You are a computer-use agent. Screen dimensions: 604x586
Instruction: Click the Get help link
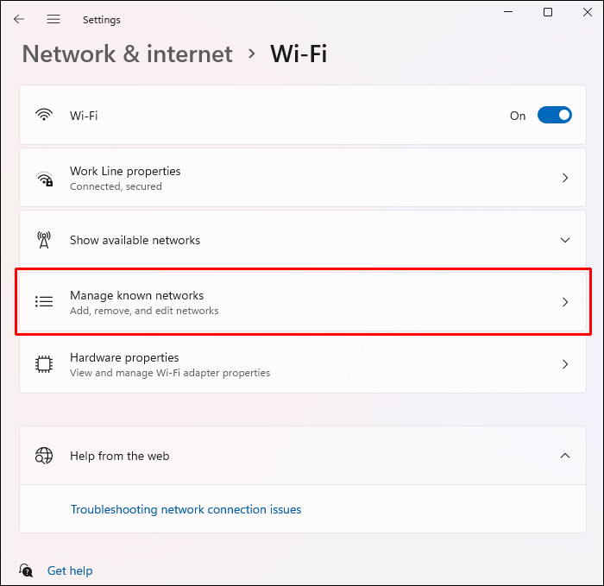click(x=70, y=570)
